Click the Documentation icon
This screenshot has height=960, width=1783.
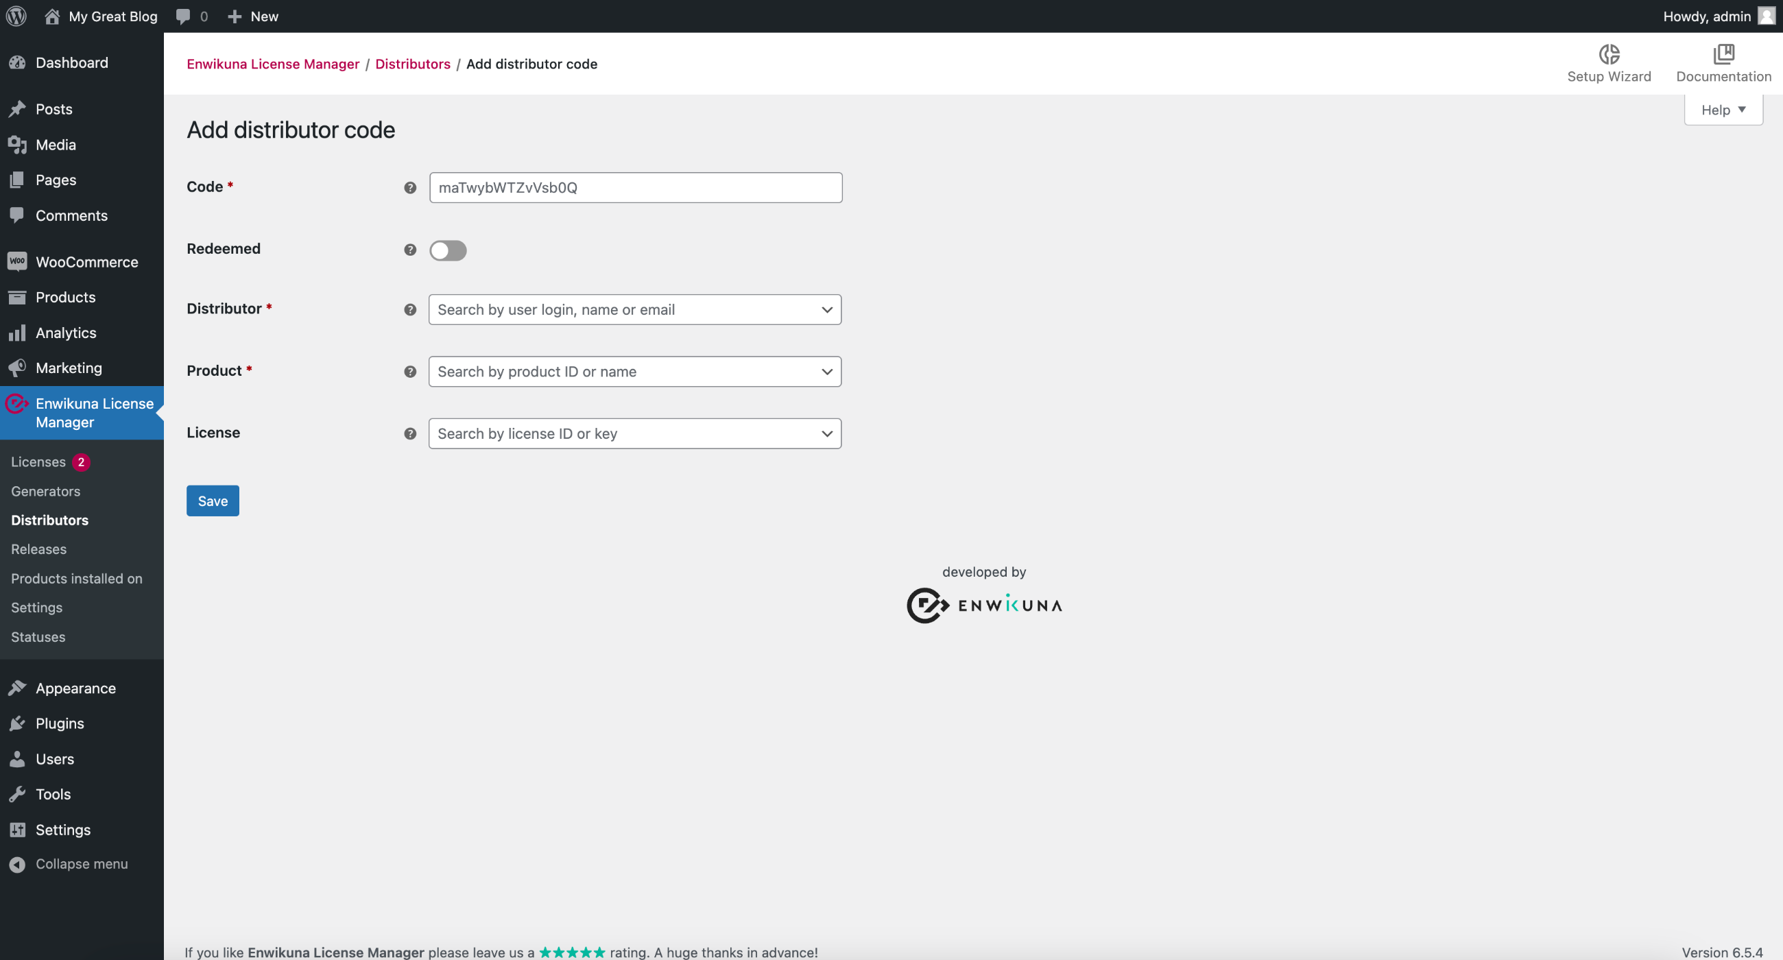pos(1723,52)
